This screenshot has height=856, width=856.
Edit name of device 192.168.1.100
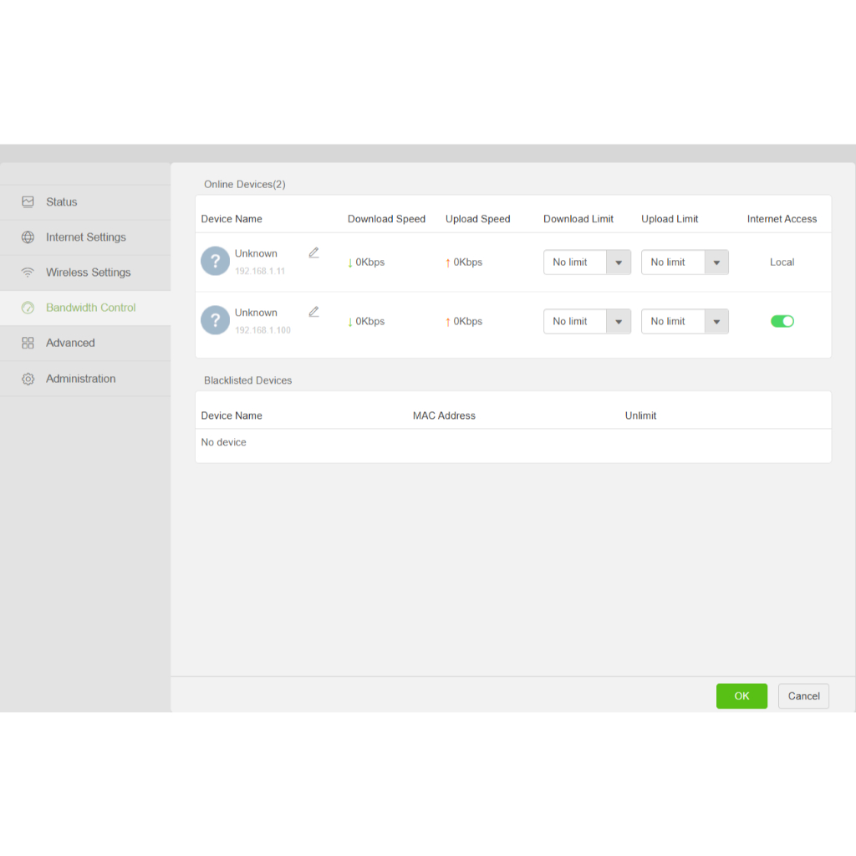314,312
